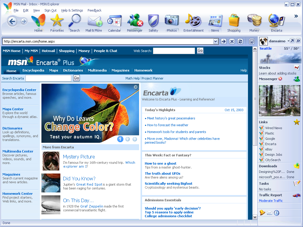303x227 pixels.
Task: Open the Safety shield icon
Action: tap(153, 22)
